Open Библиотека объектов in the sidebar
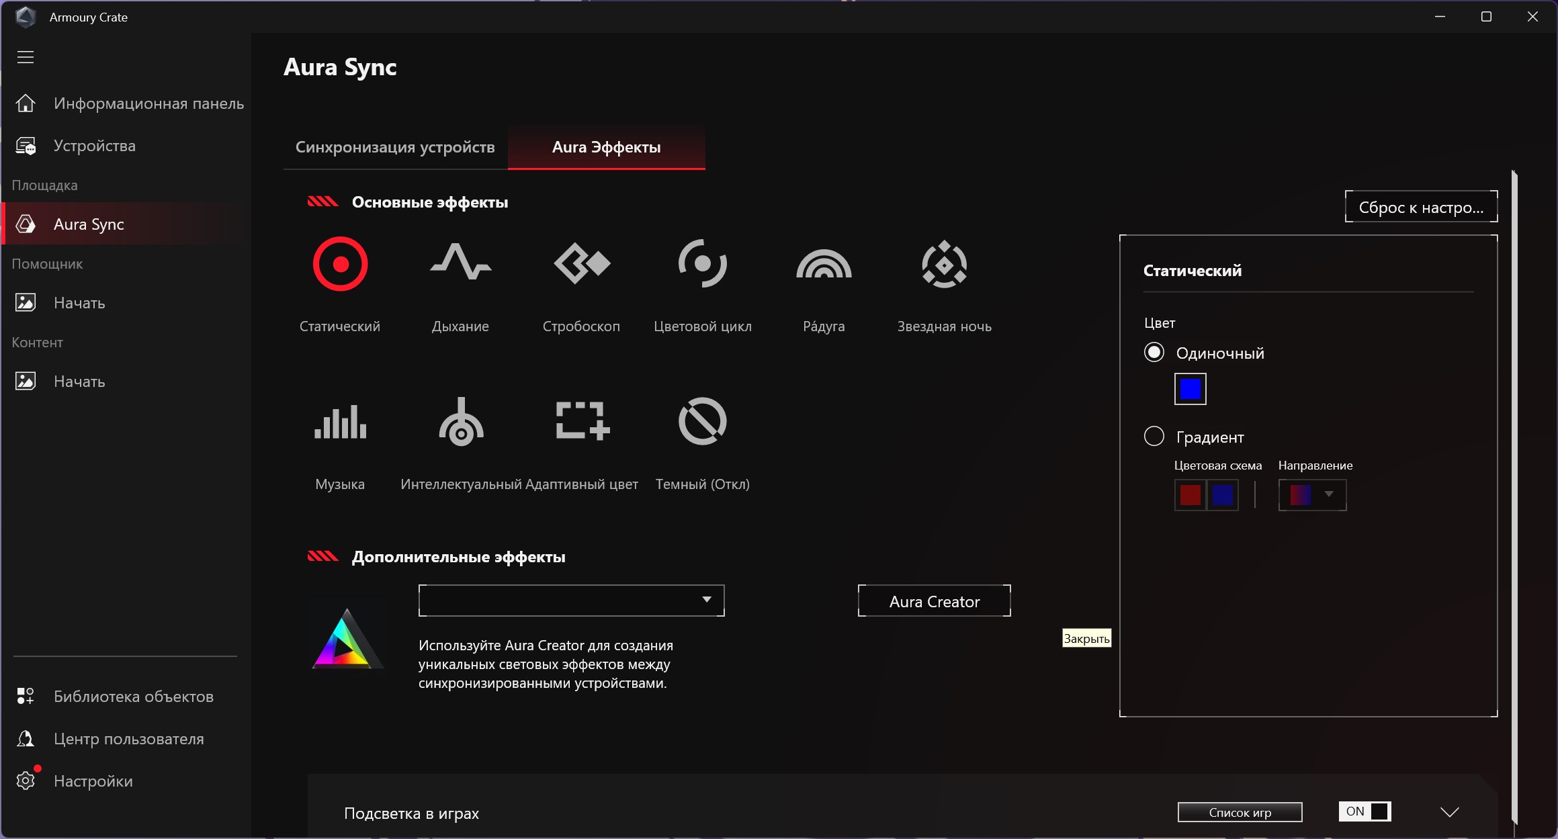The width and height of the screenshot is (1558, 839). pyautogui.click(x=128, y=697)
